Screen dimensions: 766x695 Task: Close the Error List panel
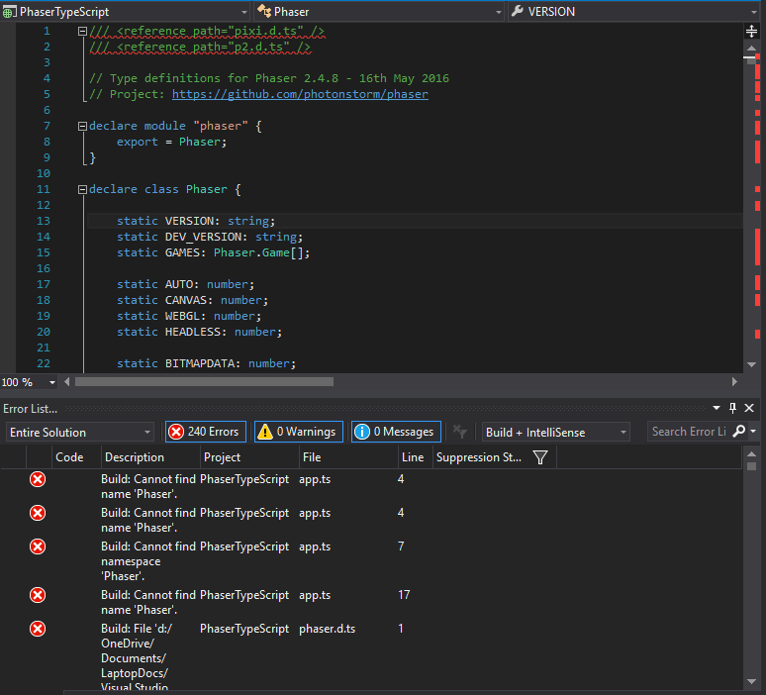pos(749,408)
